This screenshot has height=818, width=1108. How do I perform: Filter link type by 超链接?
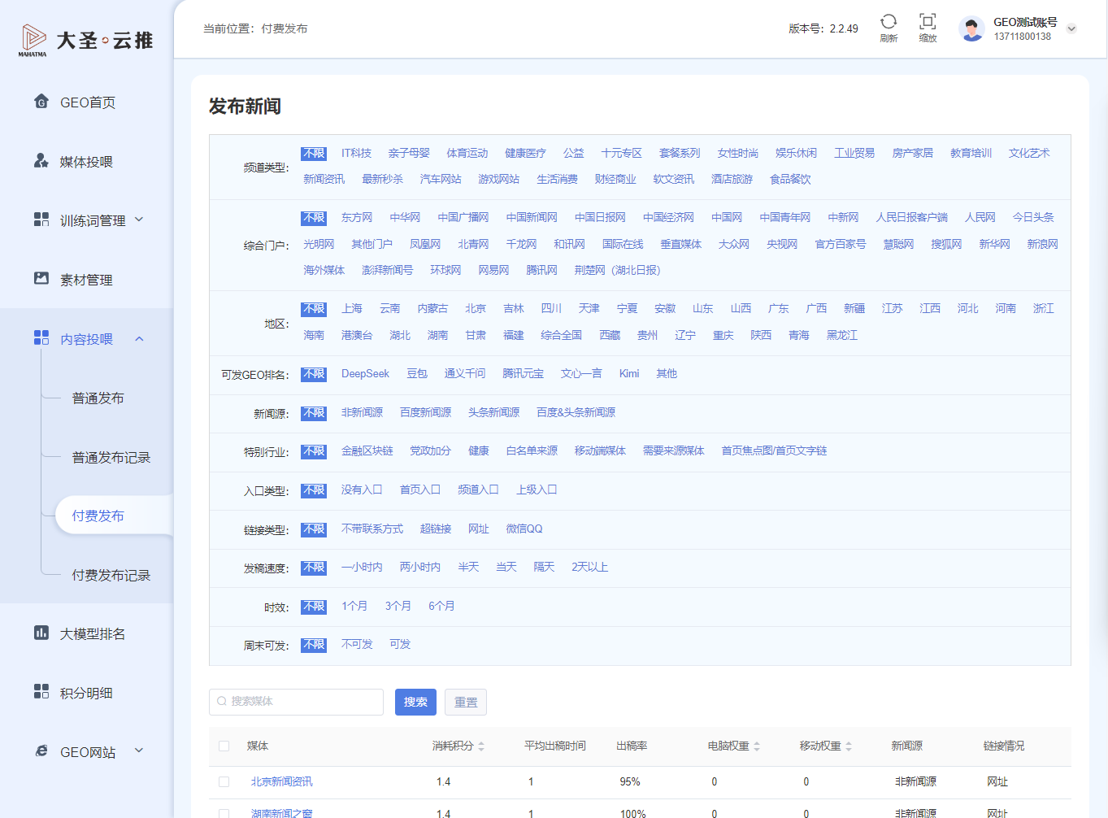pos(436,529)
